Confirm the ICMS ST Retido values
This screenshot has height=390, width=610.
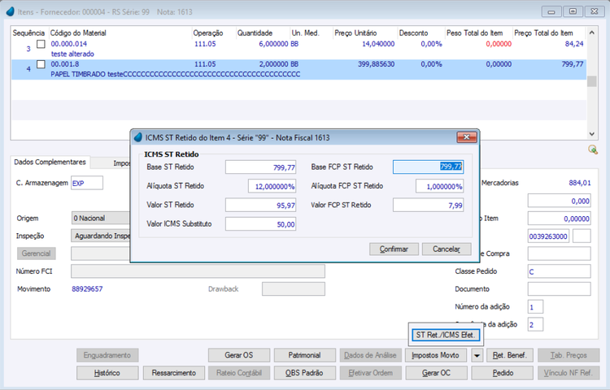[394, 249]
